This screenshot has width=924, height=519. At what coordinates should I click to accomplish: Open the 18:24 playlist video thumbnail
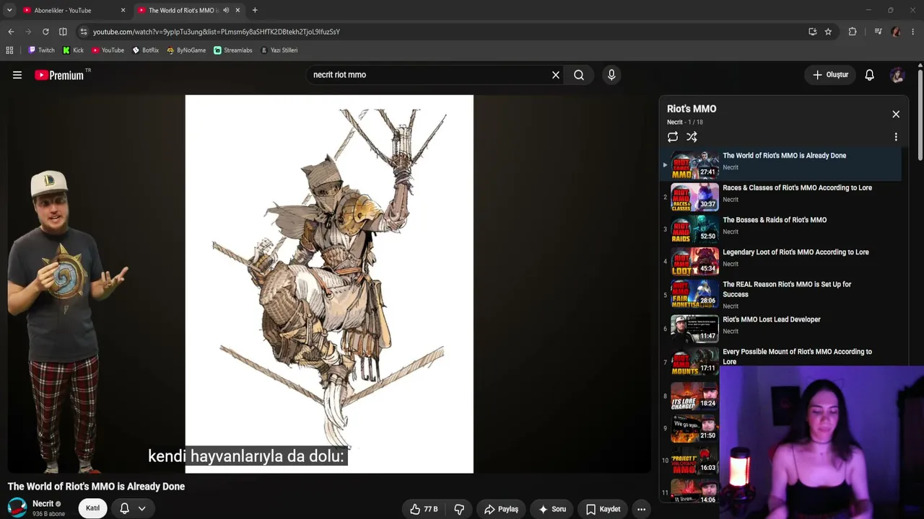pos(694,396)
